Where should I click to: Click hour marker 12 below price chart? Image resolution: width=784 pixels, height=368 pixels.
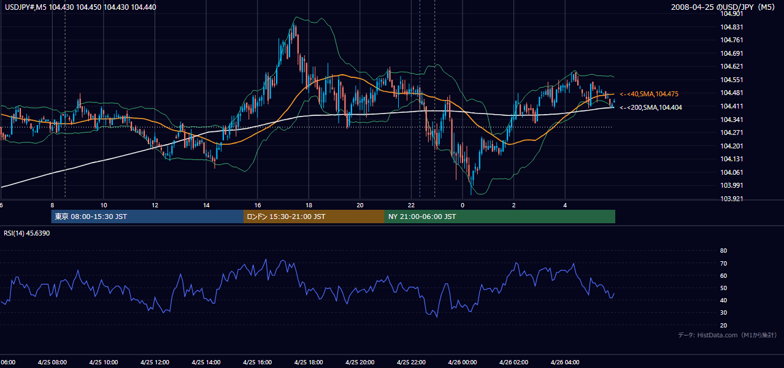(155, 205)
